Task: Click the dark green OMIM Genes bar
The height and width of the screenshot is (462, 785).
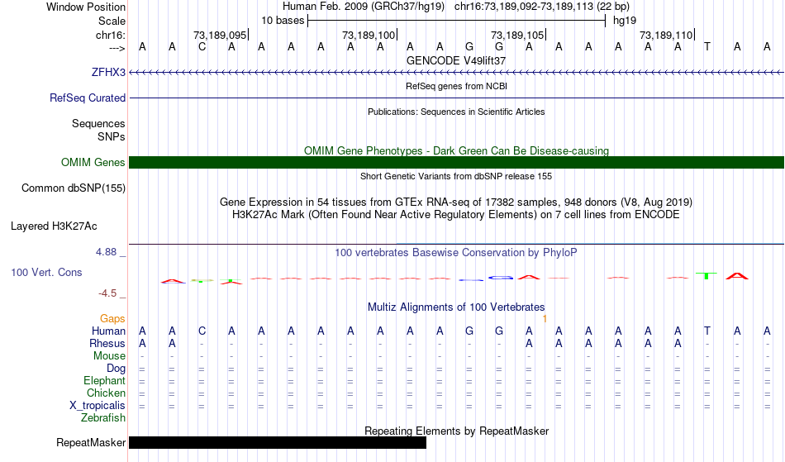Action: click(x=456, y=162)
